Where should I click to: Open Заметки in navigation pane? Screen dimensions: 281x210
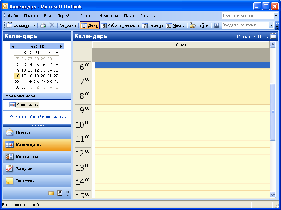point(37,181)
